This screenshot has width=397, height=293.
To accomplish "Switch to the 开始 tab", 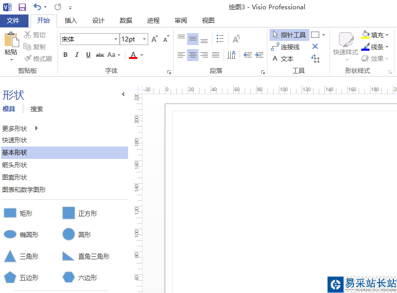I will pos(44,21).
